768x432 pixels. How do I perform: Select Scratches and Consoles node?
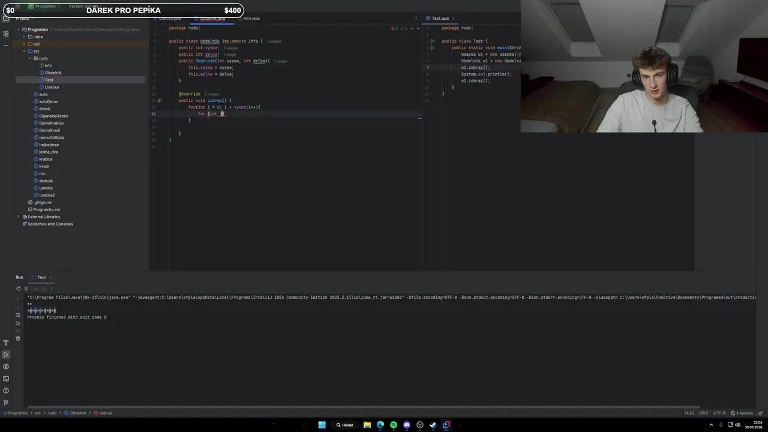50,224
